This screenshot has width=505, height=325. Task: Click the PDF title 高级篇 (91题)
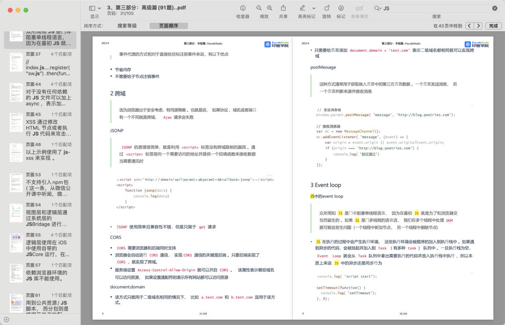coord(146,7)
